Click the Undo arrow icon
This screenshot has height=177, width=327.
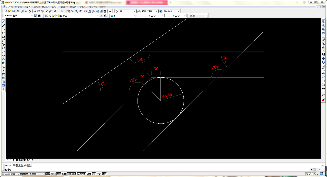[x=55, y=11]
